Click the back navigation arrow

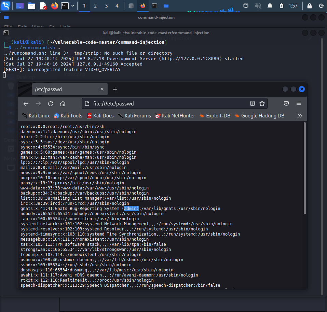coord(26,103)
